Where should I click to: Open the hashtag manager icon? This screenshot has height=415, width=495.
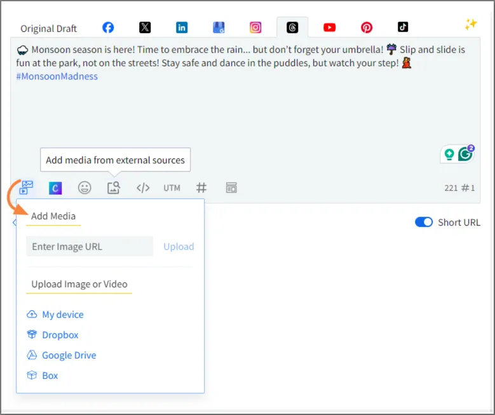point(201,187)
